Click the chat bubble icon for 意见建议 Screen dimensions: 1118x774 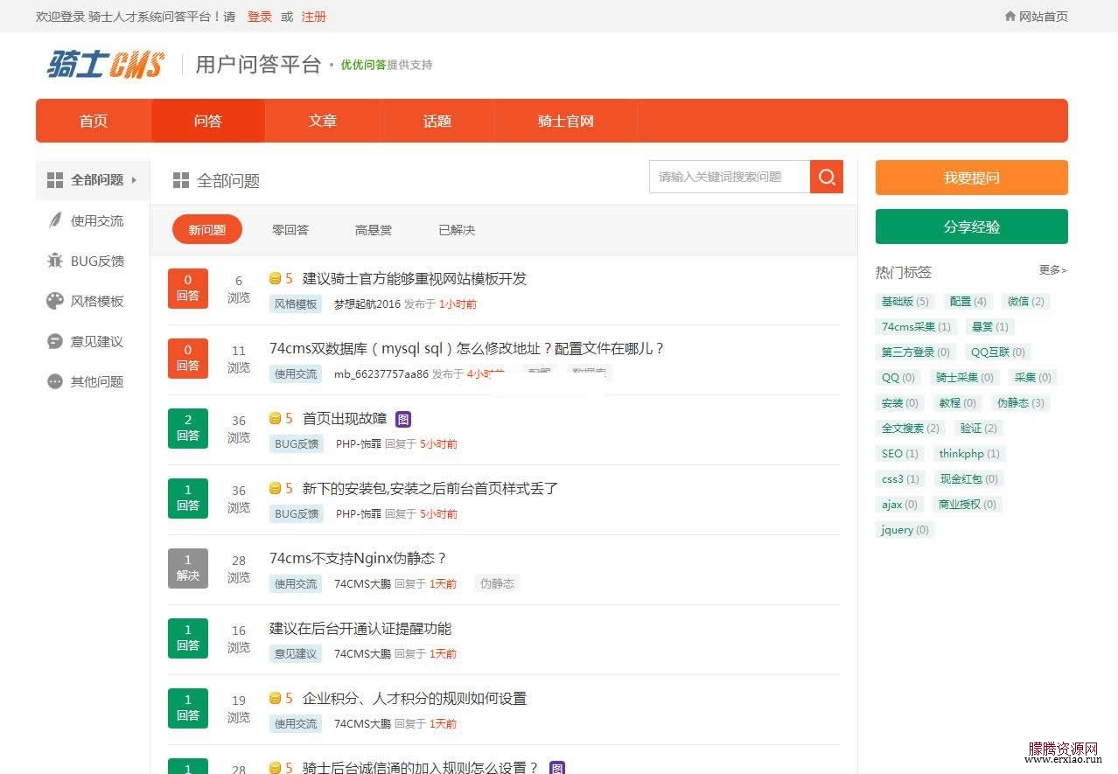click(x=55, y=341)
